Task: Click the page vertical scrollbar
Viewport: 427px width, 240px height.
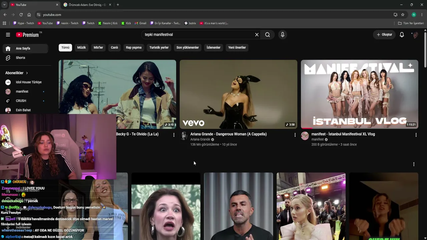Action: [425, 50]
